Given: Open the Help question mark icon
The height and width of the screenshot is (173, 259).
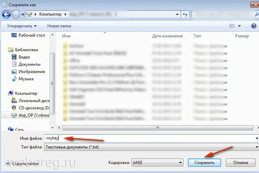Looking at the screenshot, I should [x=253, y=26].
